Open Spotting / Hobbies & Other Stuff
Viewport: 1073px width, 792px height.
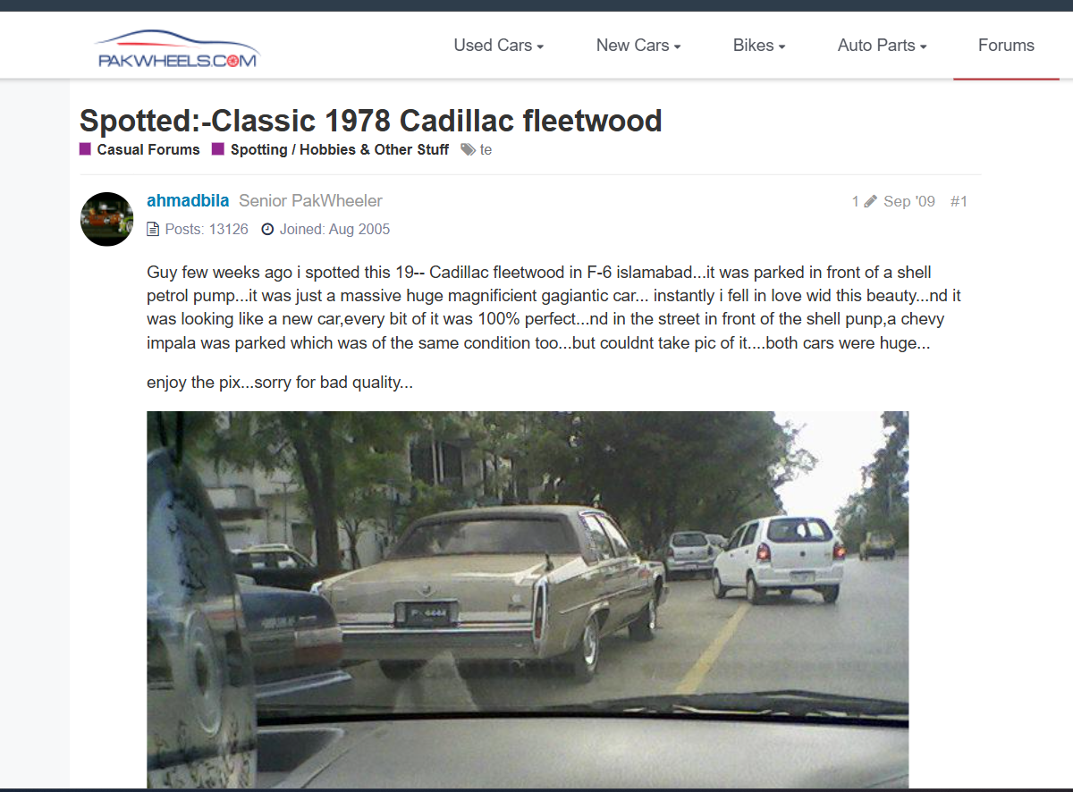[340, 150]
